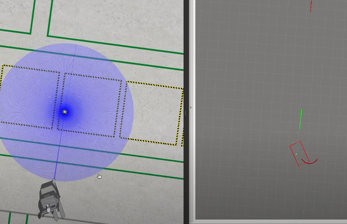Collapse panel using the splitter arrow

coord(191,108)
